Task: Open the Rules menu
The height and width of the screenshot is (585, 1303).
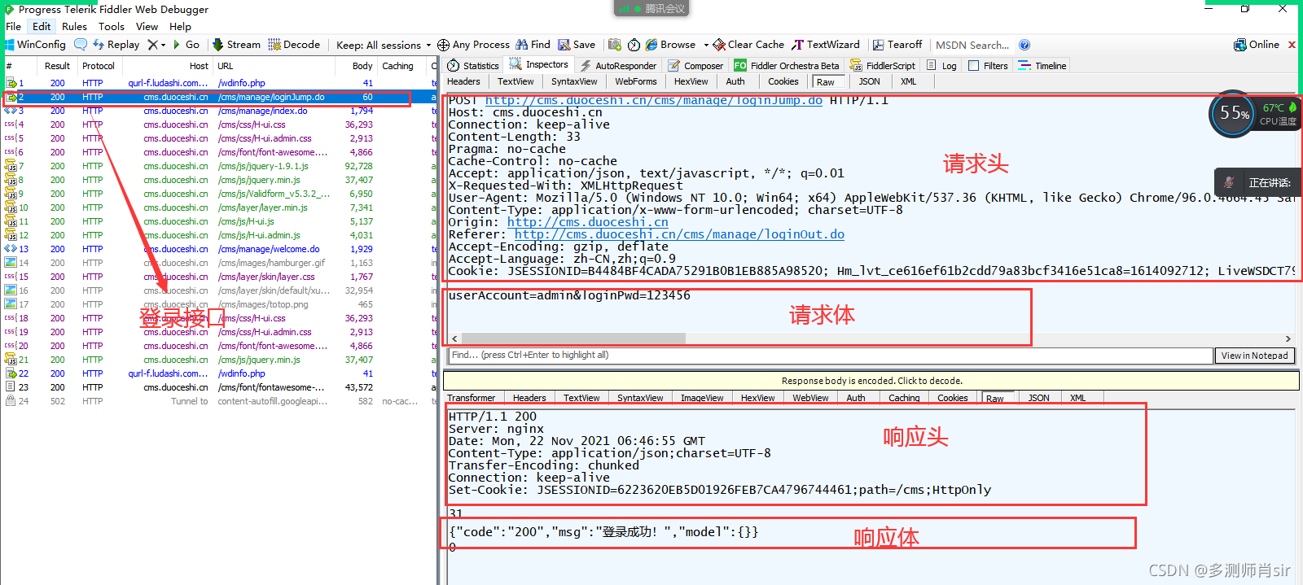Action: pos(74,26)
